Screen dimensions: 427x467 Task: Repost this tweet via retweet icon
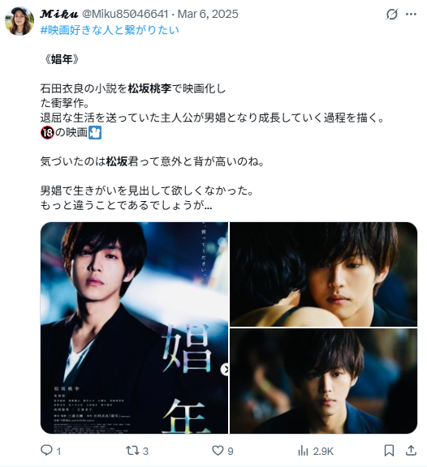coord(132,450)
